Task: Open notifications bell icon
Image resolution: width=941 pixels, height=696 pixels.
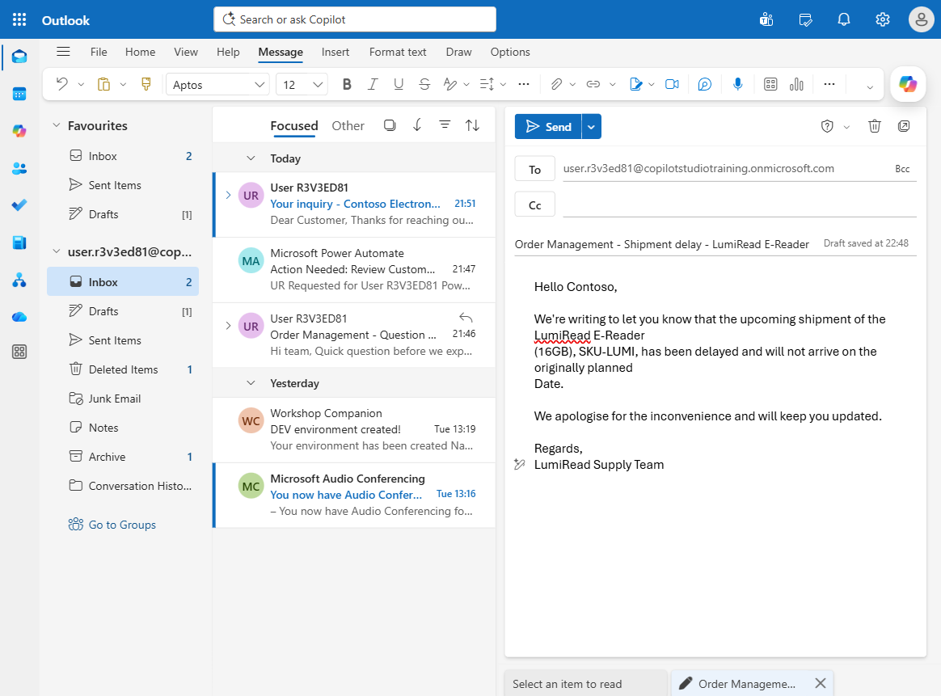Action: pos(844,19)
